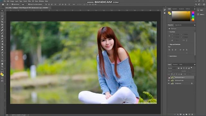Image resolution: width=206 pixels, height=116 pixels.
Task: Select the Eraser tool
Action: point(2,41)
